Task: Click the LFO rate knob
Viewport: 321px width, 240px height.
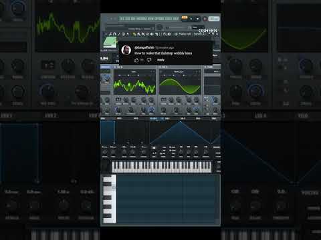Action: pyautogui.click(x=181, y=152)
